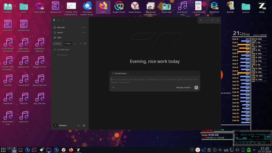The height and width of the screenshot is (153, 272).
Task: Open the sort/filter list icon in sidebar
Action: (81, 44)
